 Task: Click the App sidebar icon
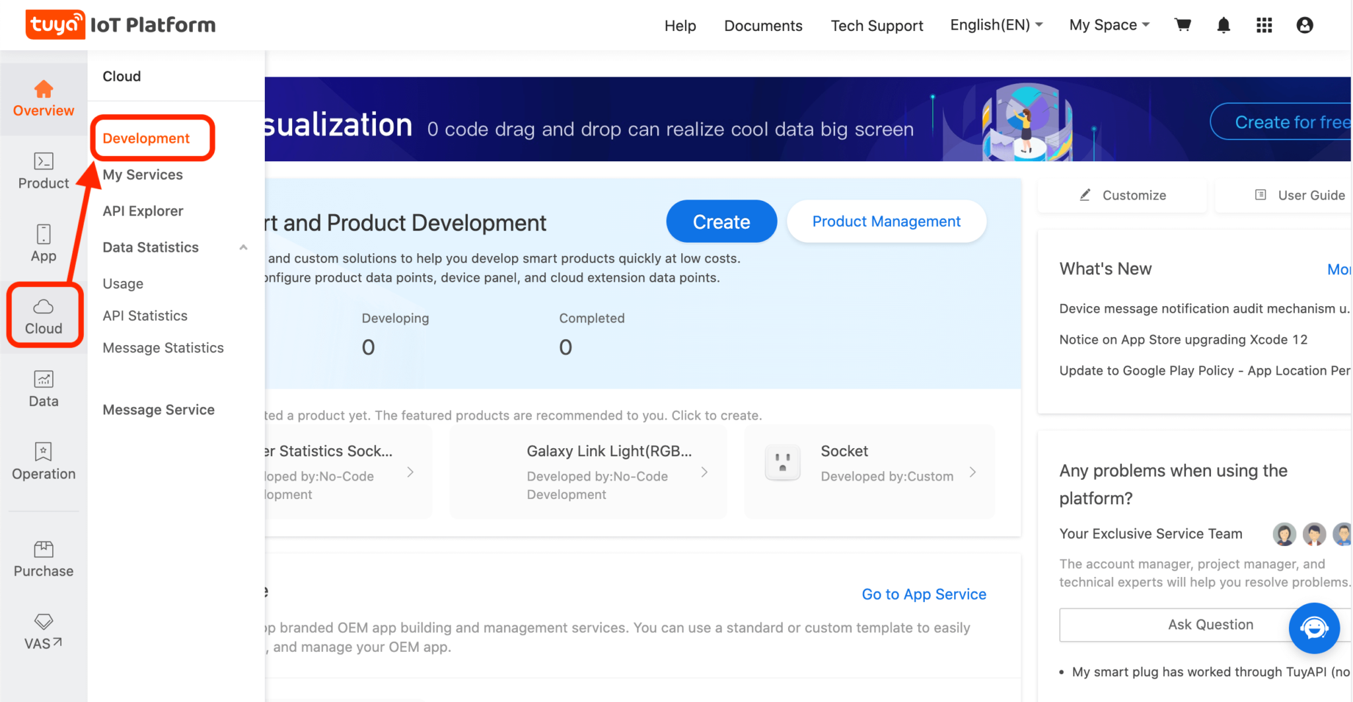(43, 242)
